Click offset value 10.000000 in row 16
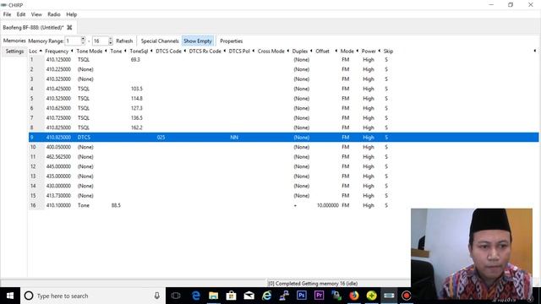The image size is (541, 304). [328, 205]
